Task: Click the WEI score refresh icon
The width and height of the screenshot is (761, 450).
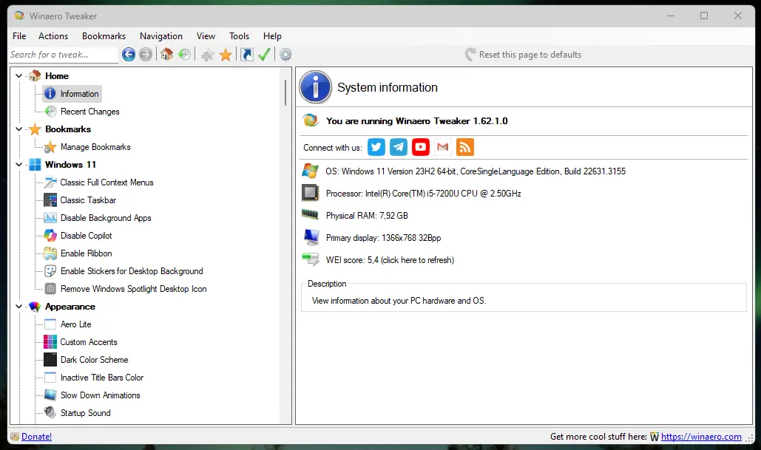Action: [x=311, y=259]
